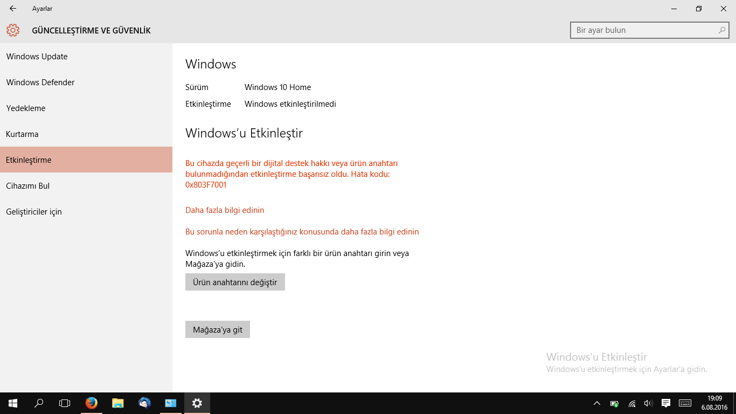The height and width of the screenshot is (414, 736).
Task: Open the Kurtarma section
Action: pyautogui.click(x=86, y=134)
